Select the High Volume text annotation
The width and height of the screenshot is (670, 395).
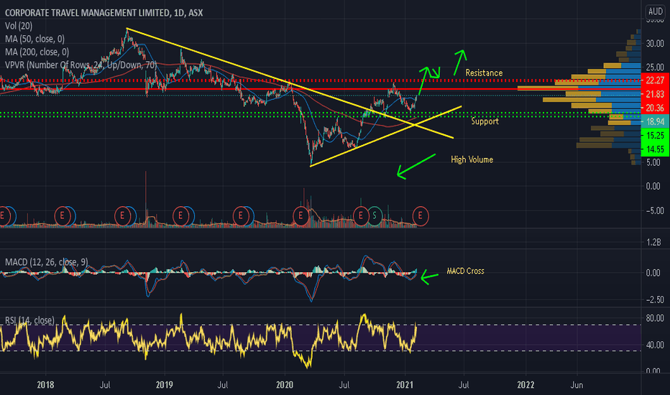(472, 159)
